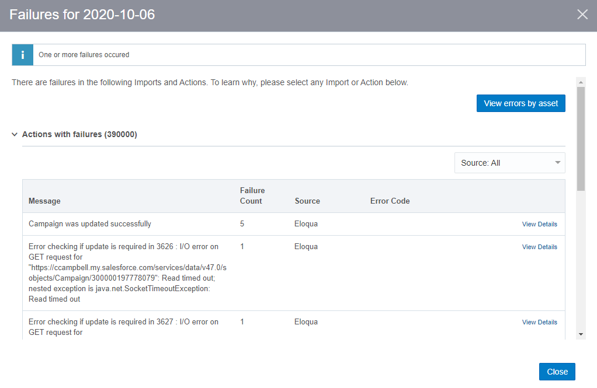The width and height of the screenshot is (597, 388).
Task: Click the Error Code column header
Action: click(x=390, y=201)
